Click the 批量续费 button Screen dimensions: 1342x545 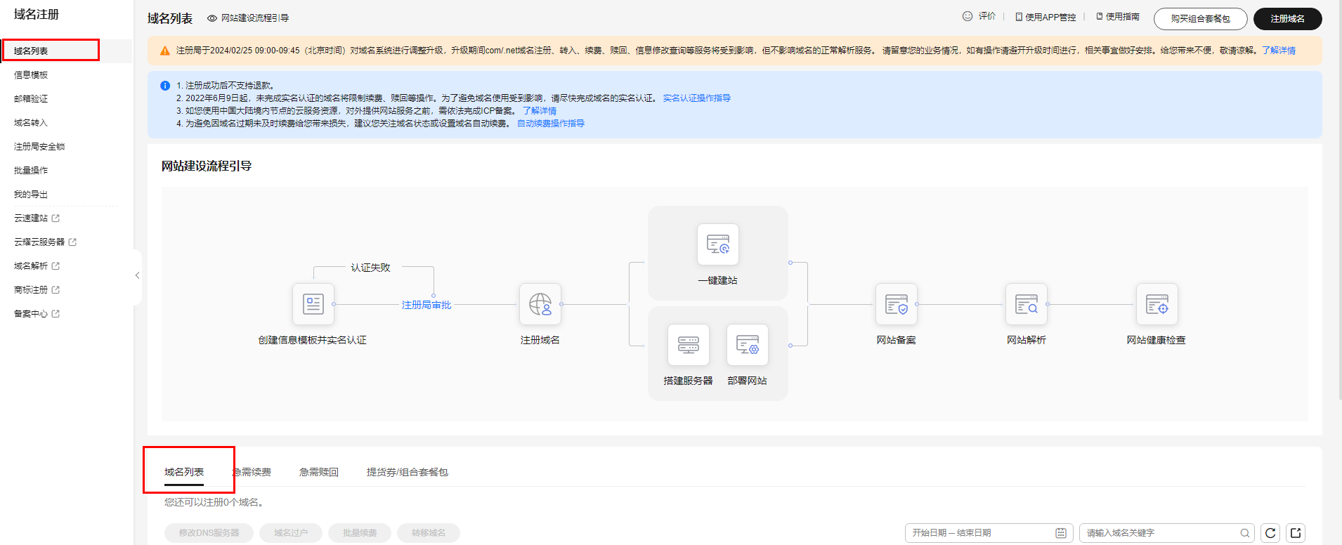360,533
